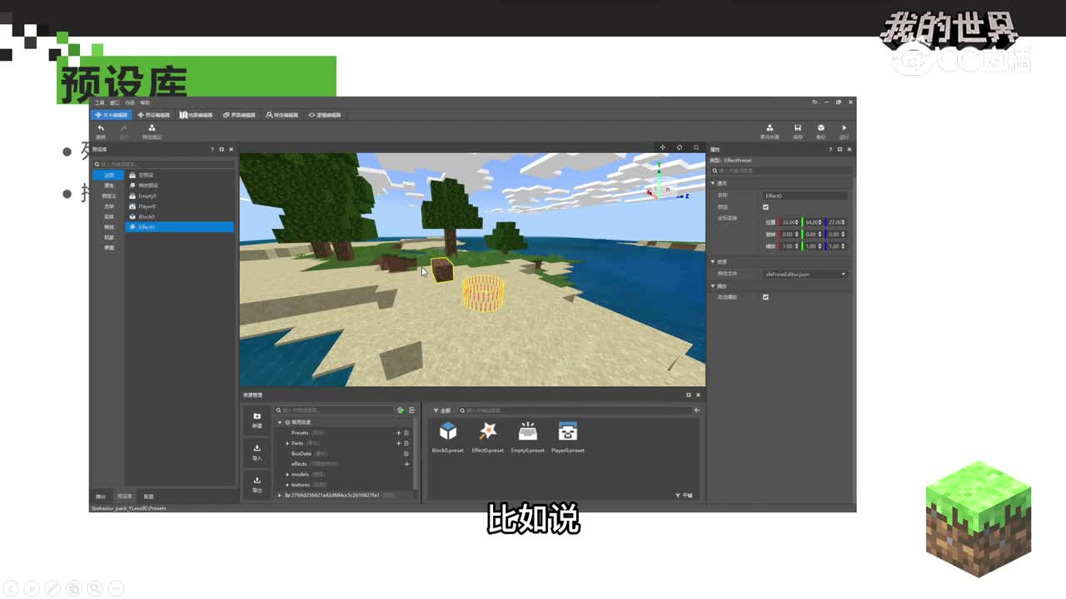Viewport: 1066px width, 599px height.
Task: Click the position X value stepper 32.00
Action: [789, 222]
